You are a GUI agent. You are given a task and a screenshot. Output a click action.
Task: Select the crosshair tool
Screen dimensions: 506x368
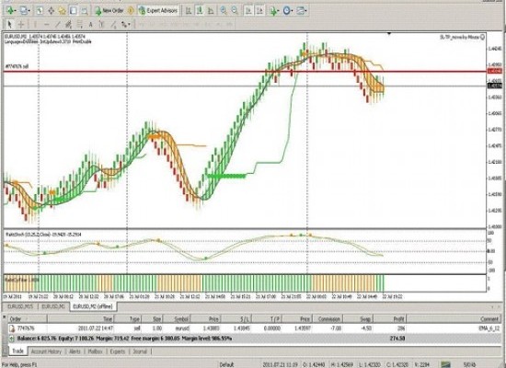[x=21, y=24]
